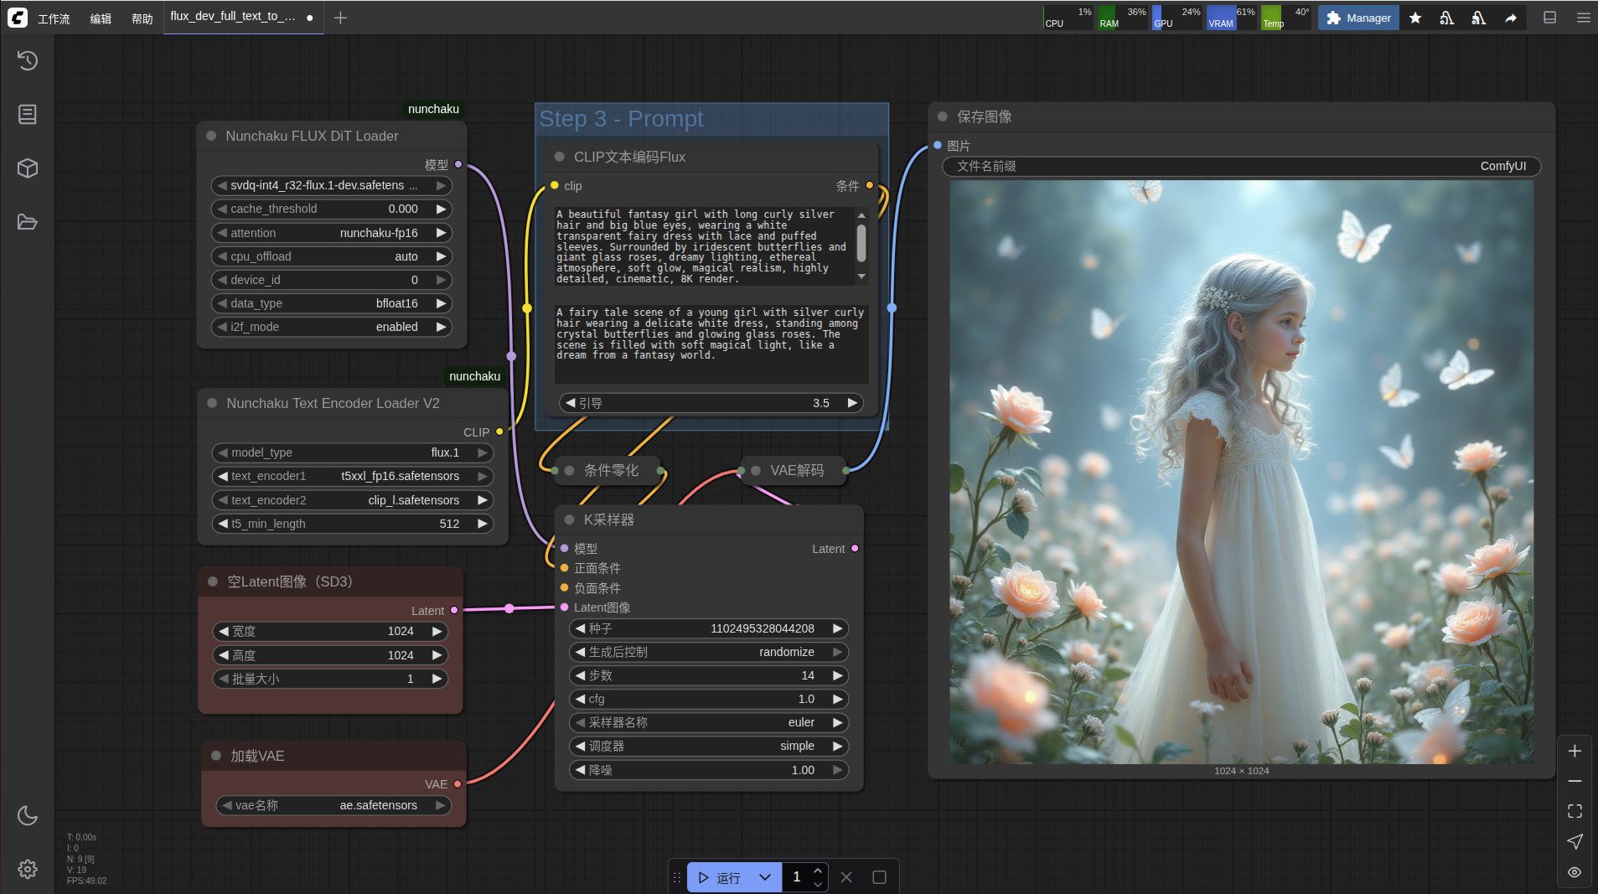Image resolution: width=1598 pixels, height=894 pixels.
Task: Click the 运行 run button
Action: pos(721,877)
